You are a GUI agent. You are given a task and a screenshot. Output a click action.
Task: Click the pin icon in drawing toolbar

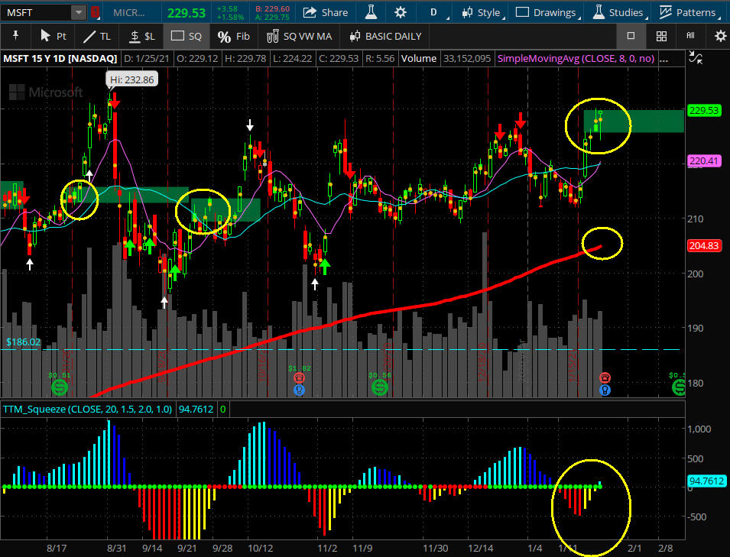[x=15, y=36]
